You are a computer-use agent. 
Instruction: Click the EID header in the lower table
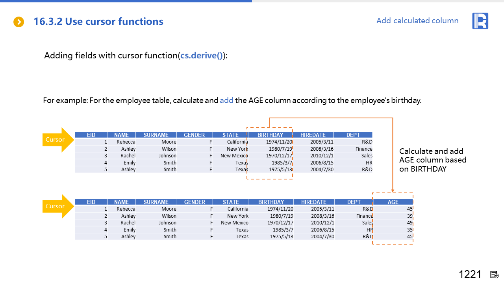(x=91, y=202)
